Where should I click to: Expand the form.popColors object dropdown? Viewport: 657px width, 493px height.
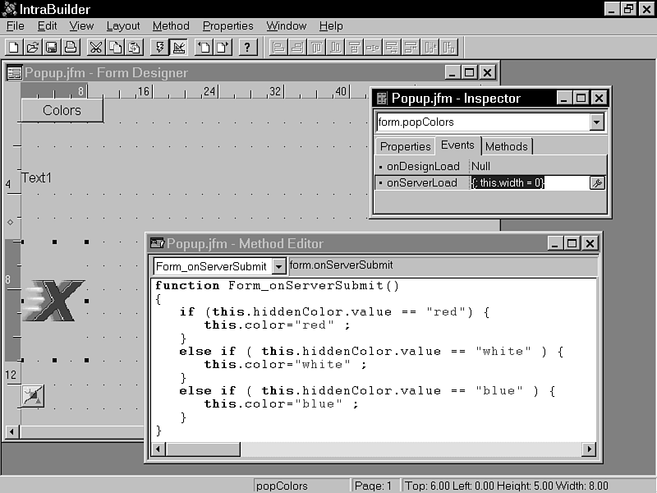(x=597, y=122)
